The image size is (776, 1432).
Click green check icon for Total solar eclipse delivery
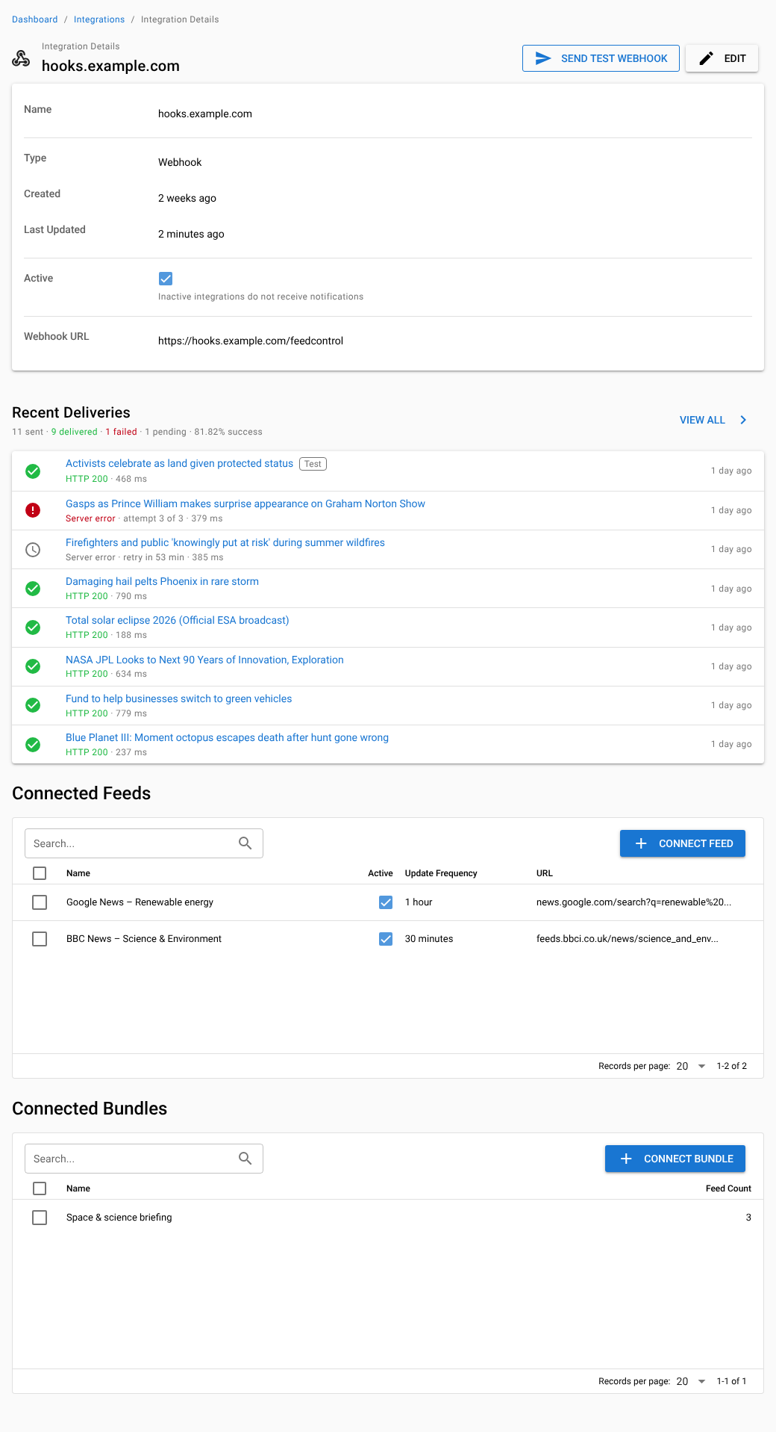(x=33, y=627)
